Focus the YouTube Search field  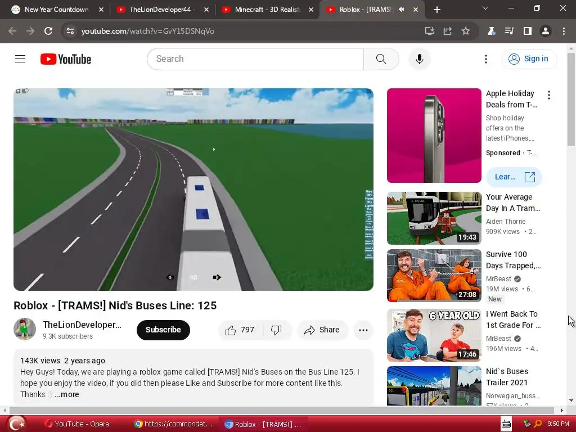click(x=255, y=58)
